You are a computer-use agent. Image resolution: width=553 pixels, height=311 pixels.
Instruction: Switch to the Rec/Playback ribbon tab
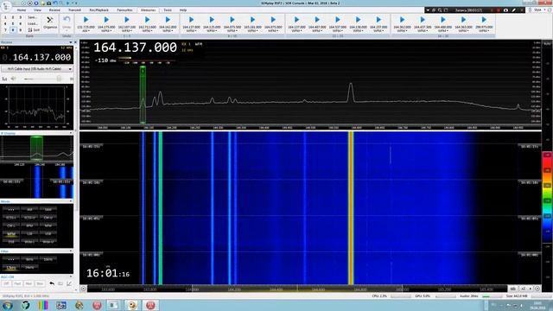coord(99,10)
